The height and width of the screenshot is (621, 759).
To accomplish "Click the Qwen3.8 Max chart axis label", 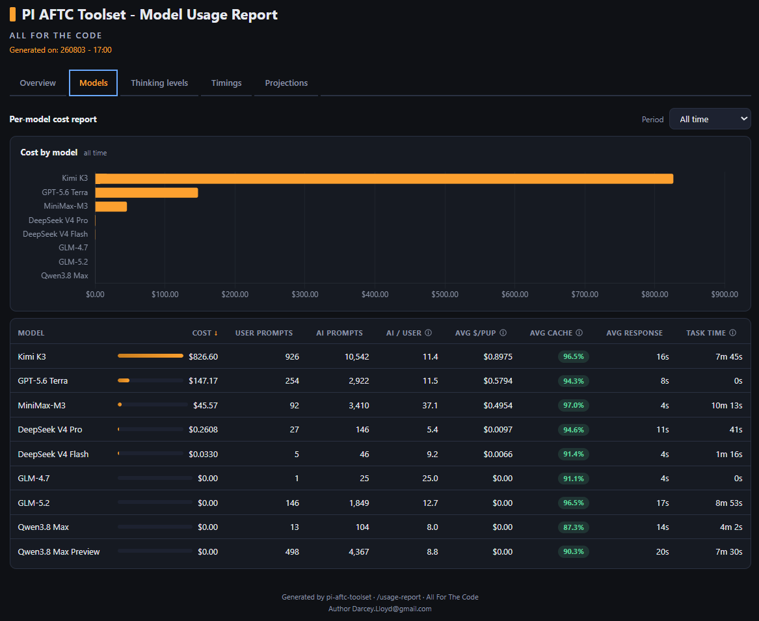I will pos(64,276).
